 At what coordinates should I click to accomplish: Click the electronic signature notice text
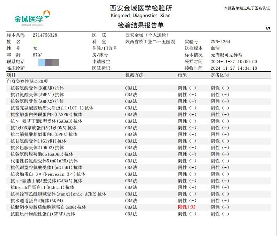[247, 8]
